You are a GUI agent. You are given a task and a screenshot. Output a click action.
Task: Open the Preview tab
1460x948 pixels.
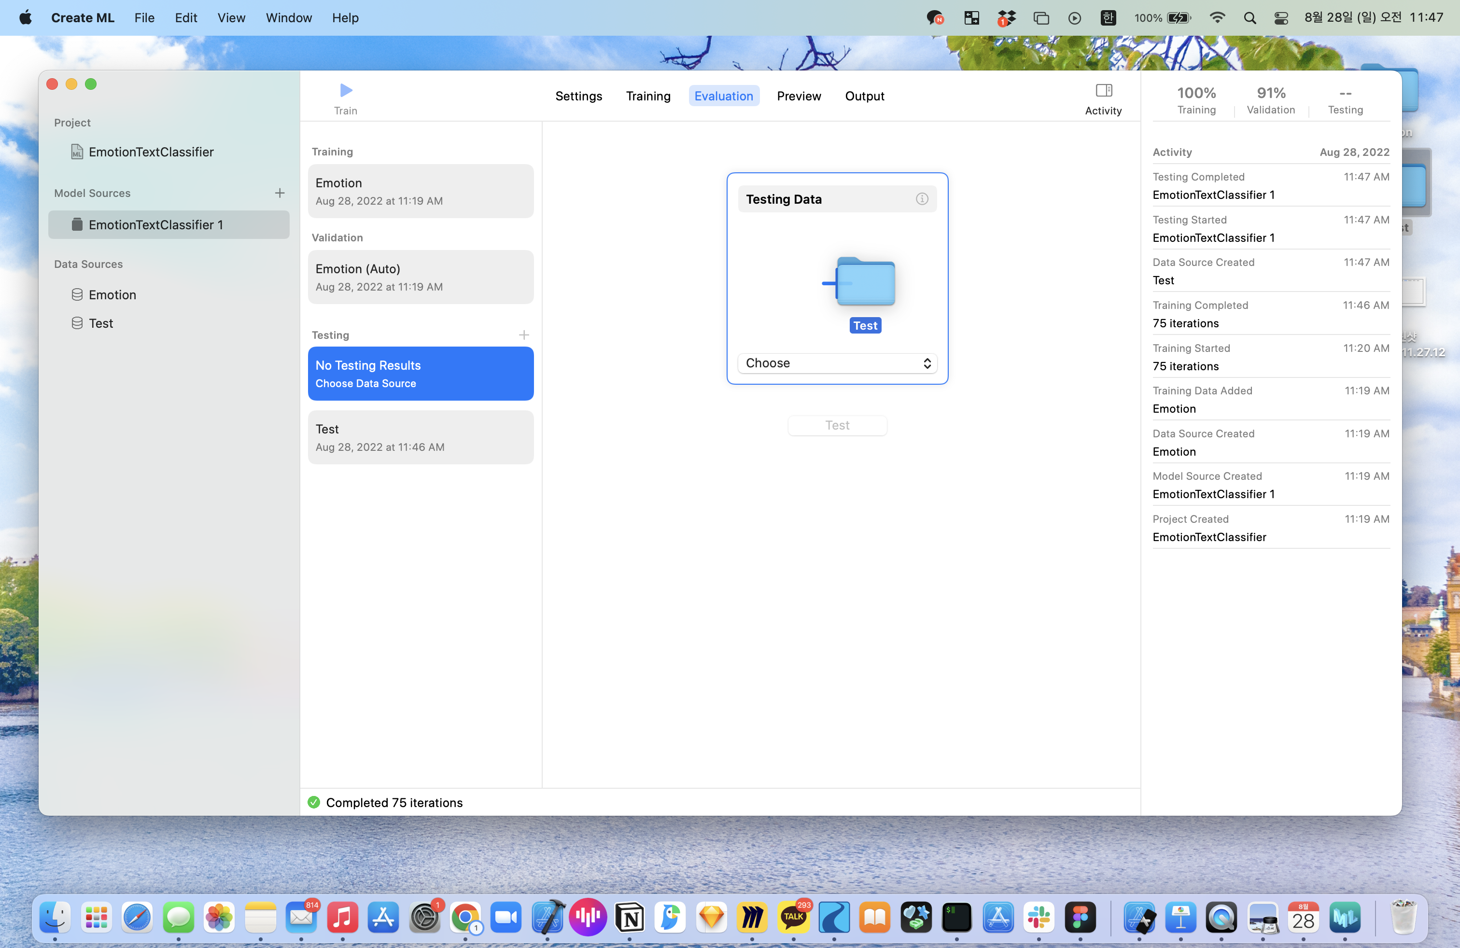point(799,96)
